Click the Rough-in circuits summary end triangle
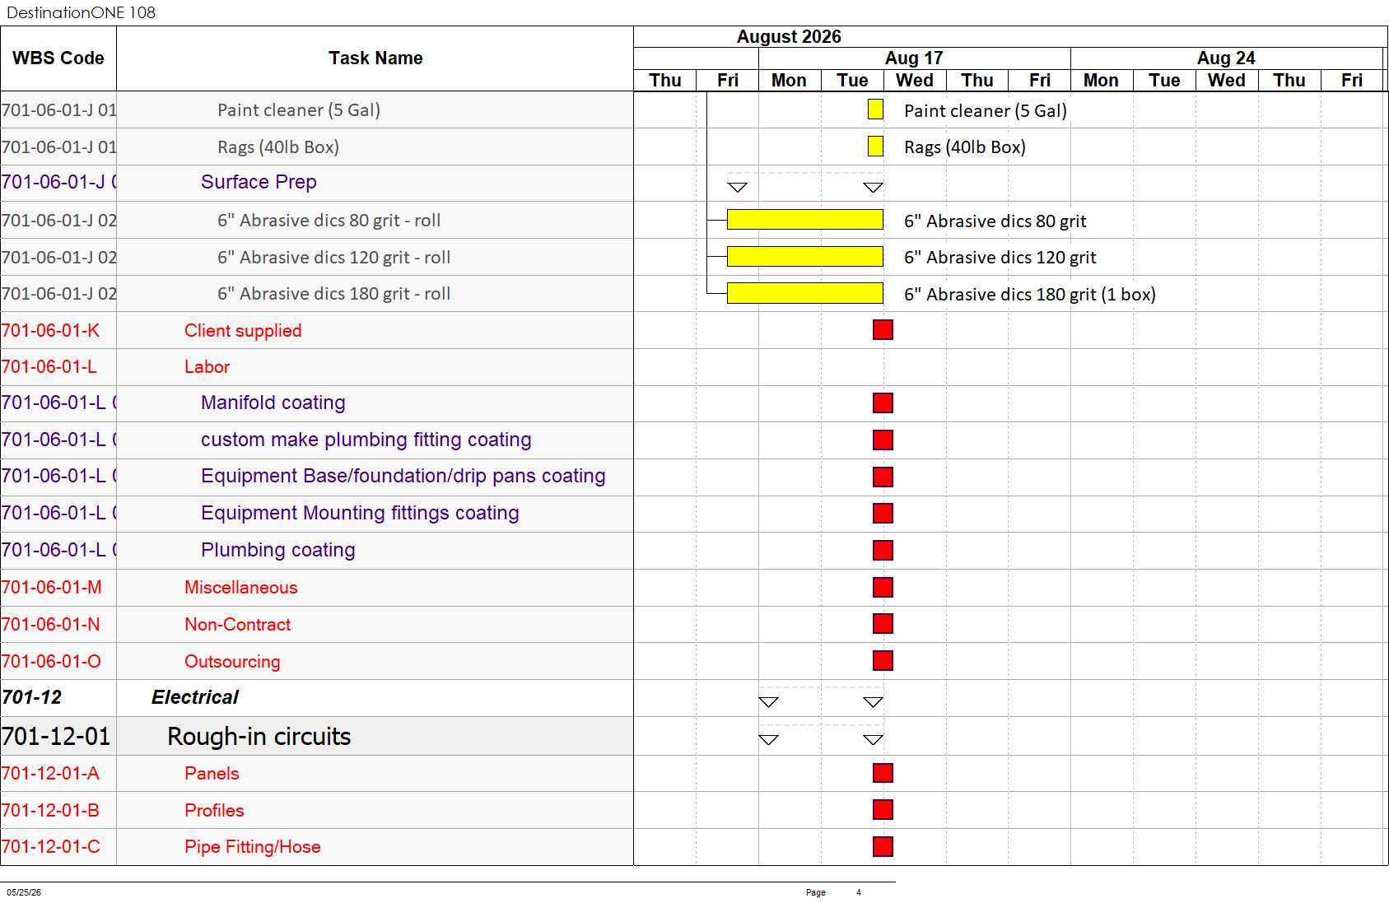The height and width of the screenshot is (903, 1389). click(873, 739)
